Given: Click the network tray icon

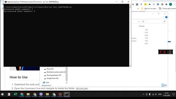Looking at the screenshot, I should pyautogui.click(x=153, y=94).
